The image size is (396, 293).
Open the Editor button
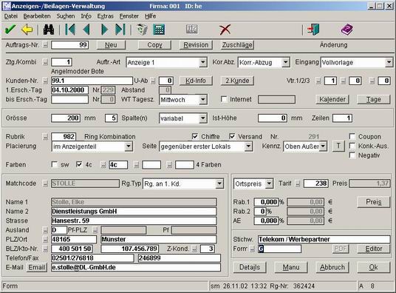(374, 249)
